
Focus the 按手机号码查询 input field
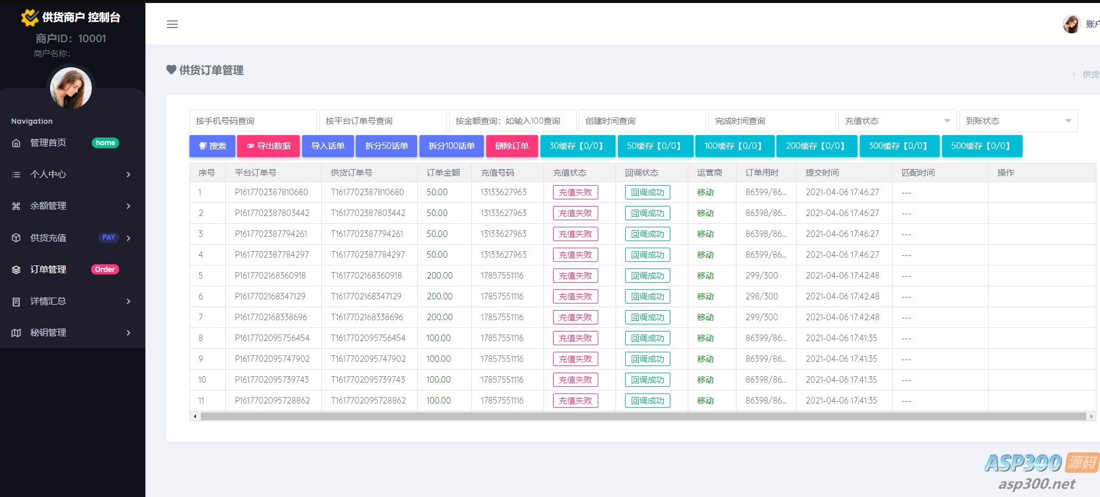[253, 121]
